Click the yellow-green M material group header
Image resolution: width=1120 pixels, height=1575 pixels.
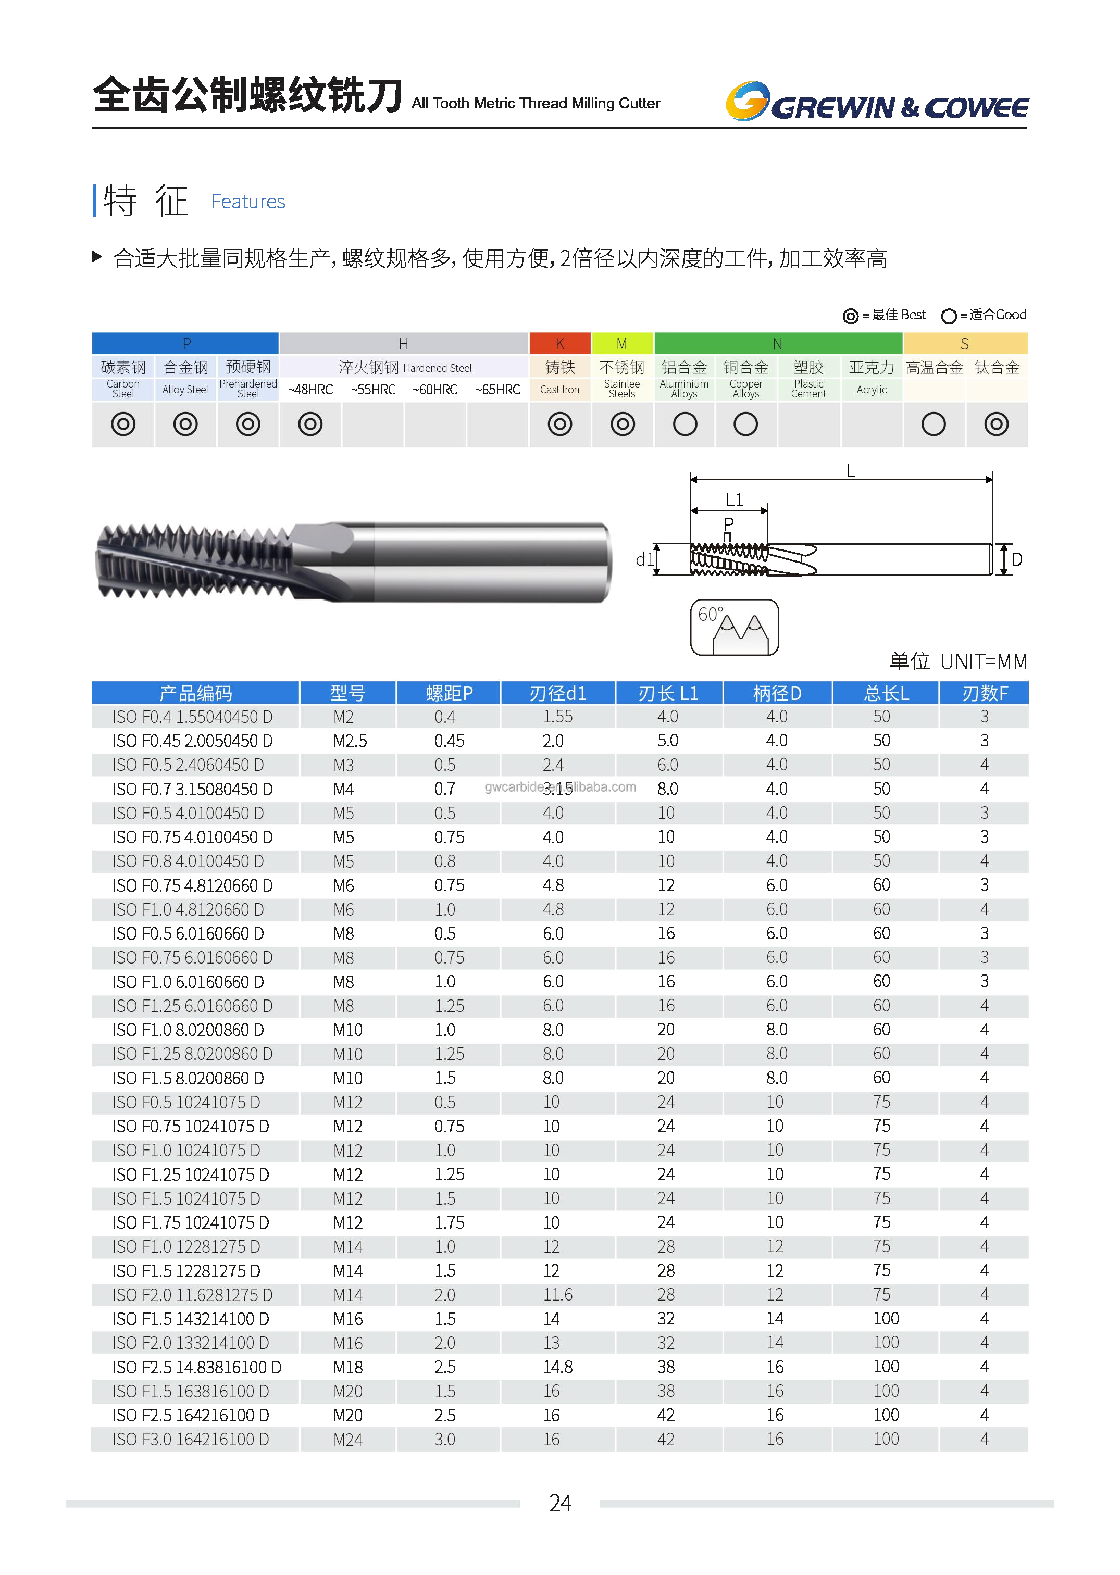[x=623, y=343]
